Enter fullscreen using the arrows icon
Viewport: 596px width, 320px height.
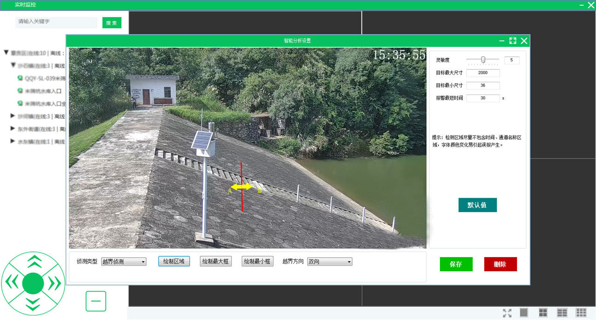tap(507, 313)
